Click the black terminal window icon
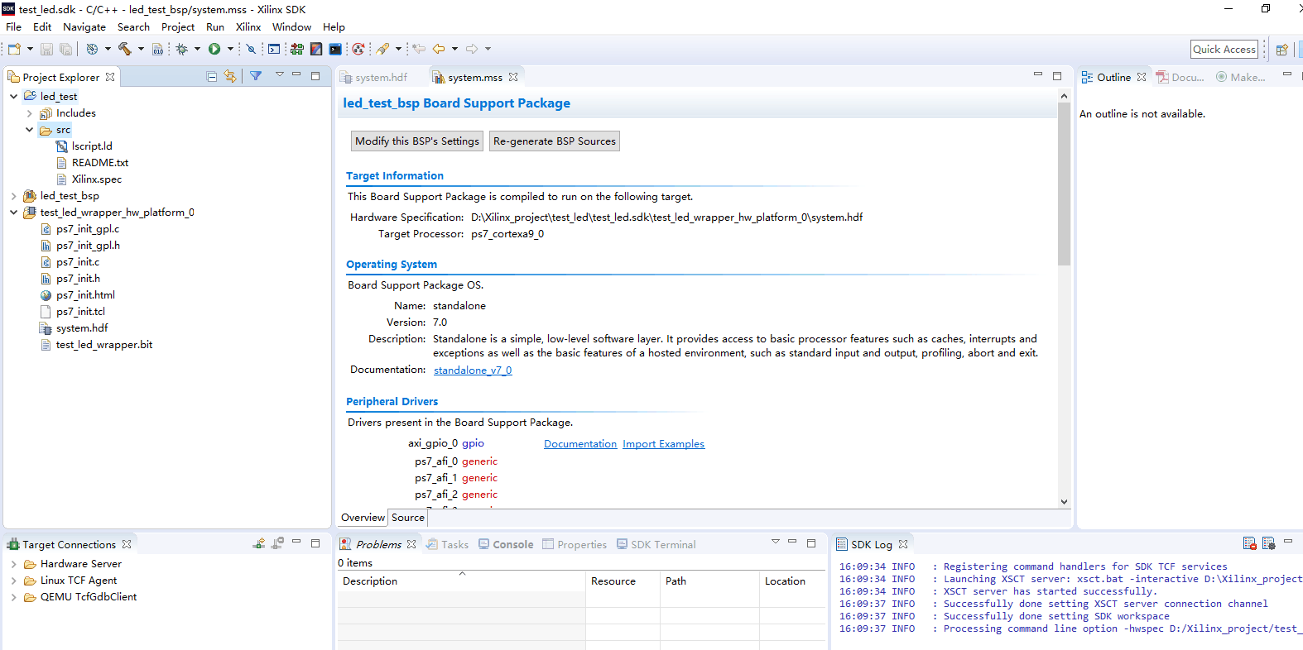The image size is (1303, 650). [x=334, y=49]
